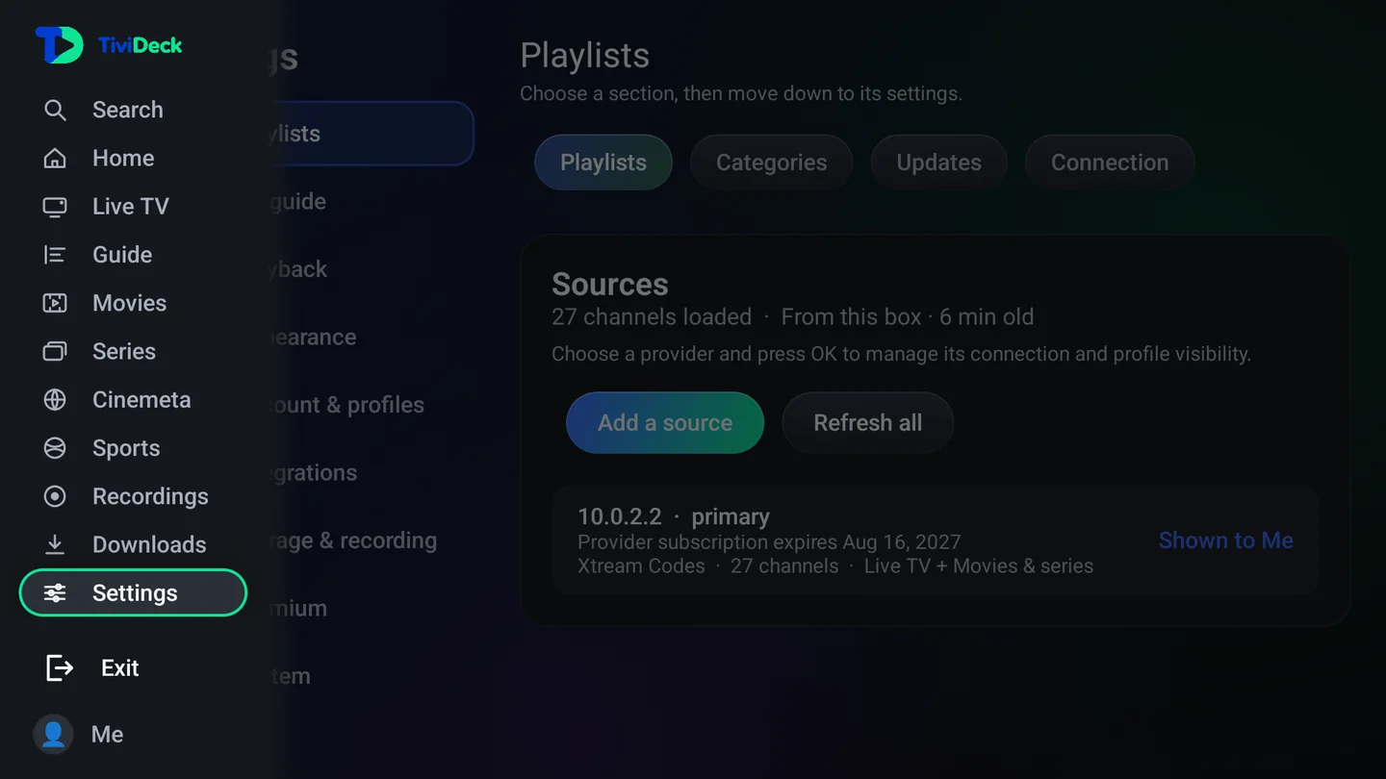Open Account & profiles settings category

[346, 405]
